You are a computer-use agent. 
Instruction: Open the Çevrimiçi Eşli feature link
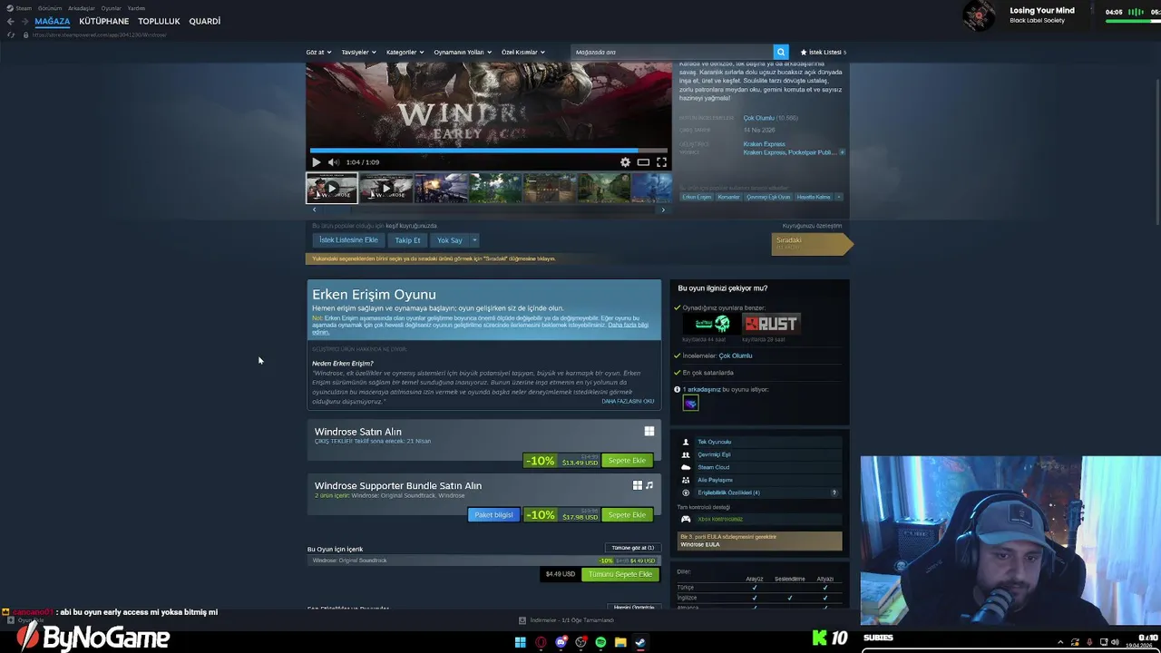pyautogui.click(x=714, y=454)
